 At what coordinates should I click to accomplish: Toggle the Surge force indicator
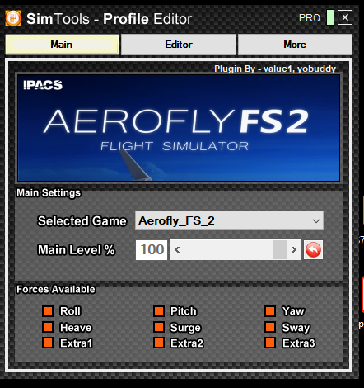[x=159, y=327]
